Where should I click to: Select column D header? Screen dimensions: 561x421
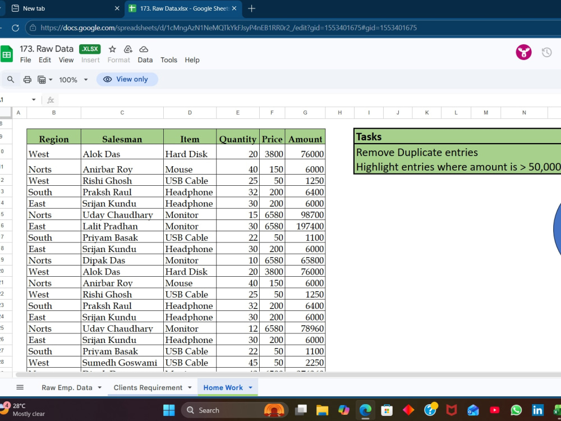click(190, 112)
